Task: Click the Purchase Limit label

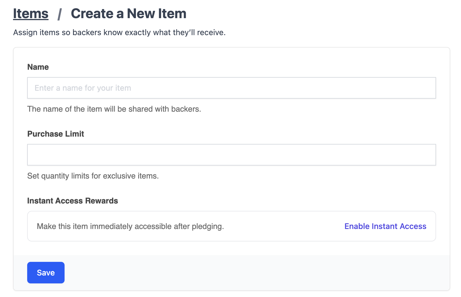Action: (56, 134)
